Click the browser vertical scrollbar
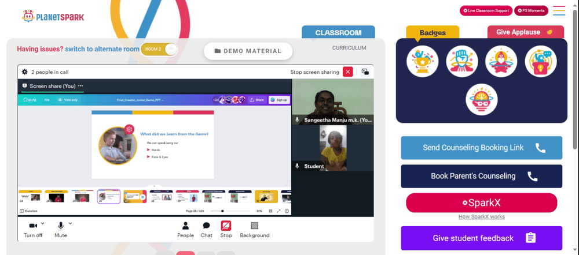Screen dimensions: 579x255 [x=575, y=79]
